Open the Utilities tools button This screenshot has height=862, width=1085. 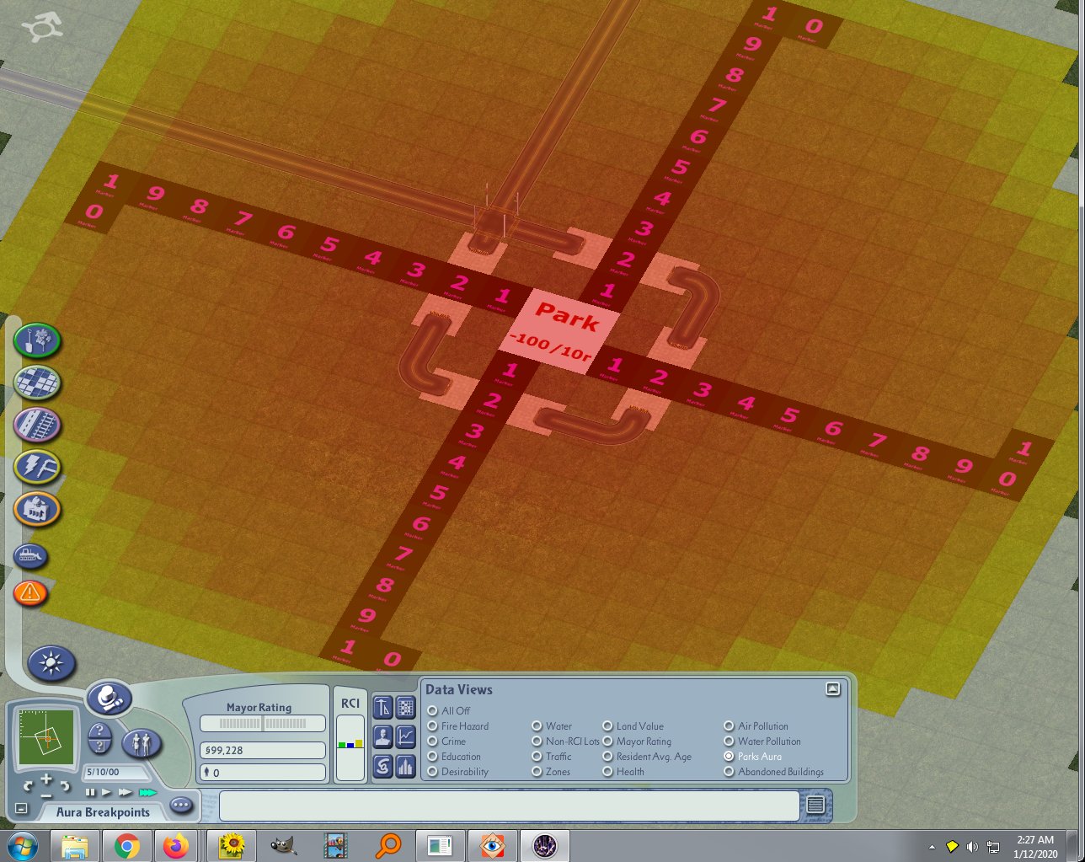(x=37, y=466)
